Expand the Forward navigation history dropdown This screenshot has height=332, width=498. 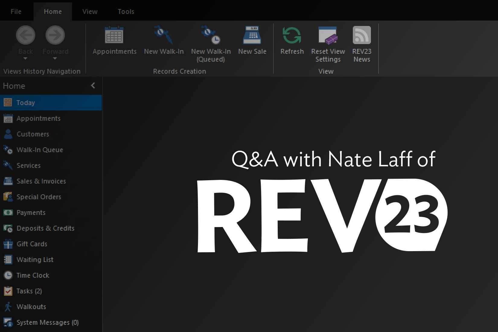point(55,58)
